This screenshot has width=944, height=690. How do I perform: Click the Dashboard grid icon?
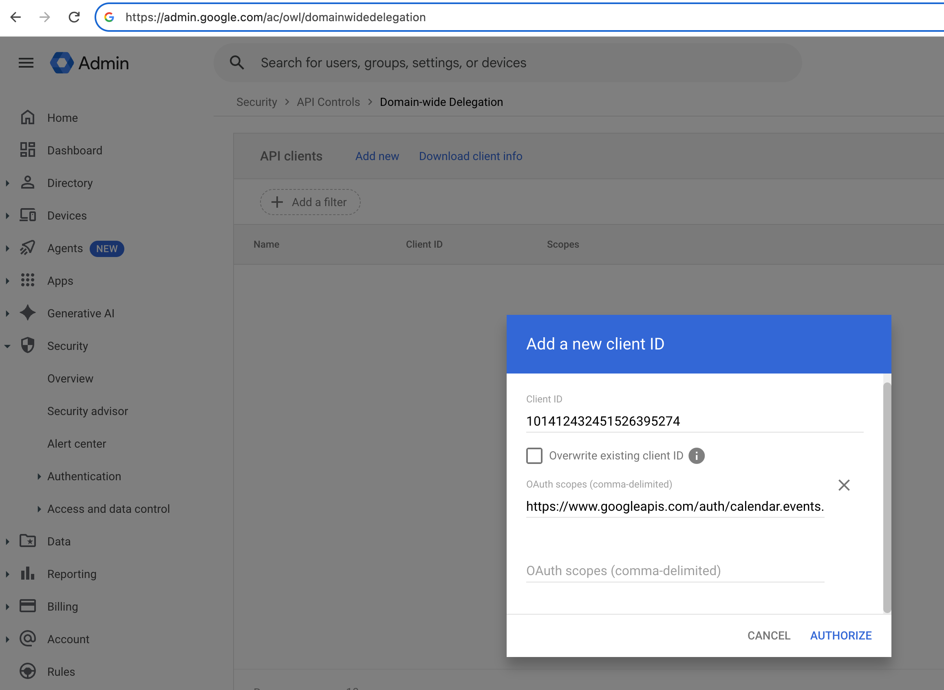[x=28, y=150]
